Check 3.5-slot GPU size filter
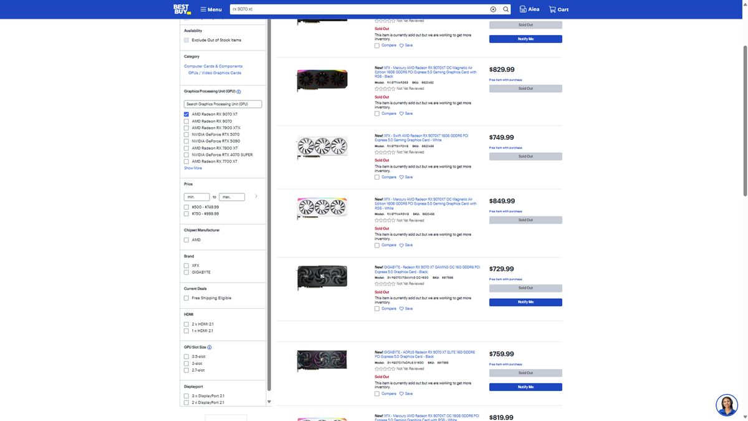748x421 pixels. coord(186,357)
